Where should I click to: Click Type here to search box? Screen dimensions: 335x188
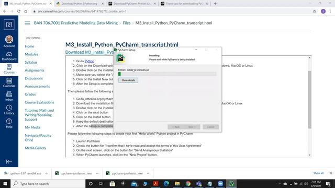tap(48, 183)
